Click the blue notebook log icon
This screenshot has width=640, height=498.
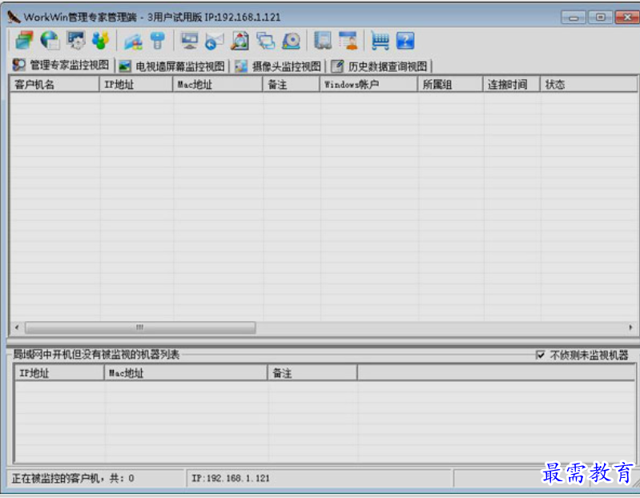point(323,40)
